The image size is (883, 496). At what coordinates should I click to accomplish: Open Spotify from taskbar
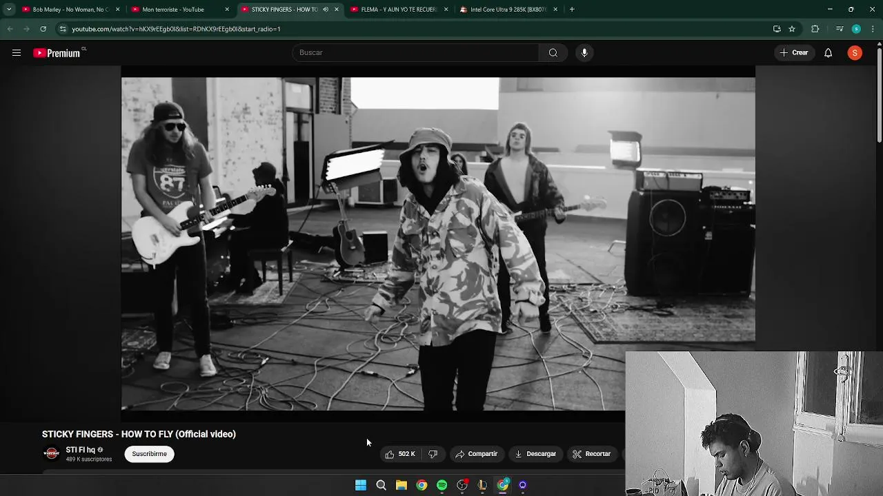point(441,485)
